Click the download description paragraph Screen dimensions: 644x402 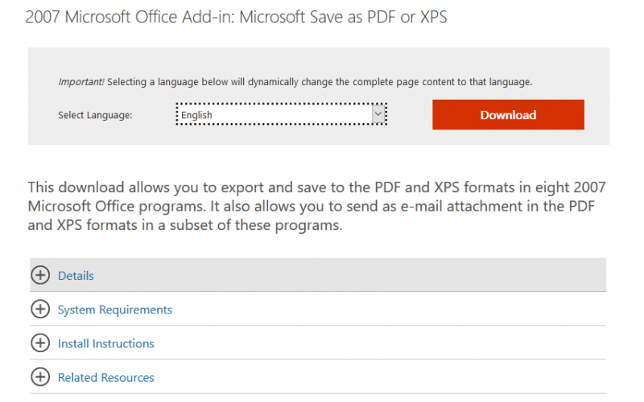(x=316, y=207)
